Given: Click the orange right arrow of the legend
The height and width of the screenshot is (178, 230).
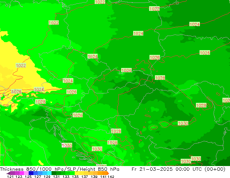Looking at the screenshot, I should tap(108, 173).
